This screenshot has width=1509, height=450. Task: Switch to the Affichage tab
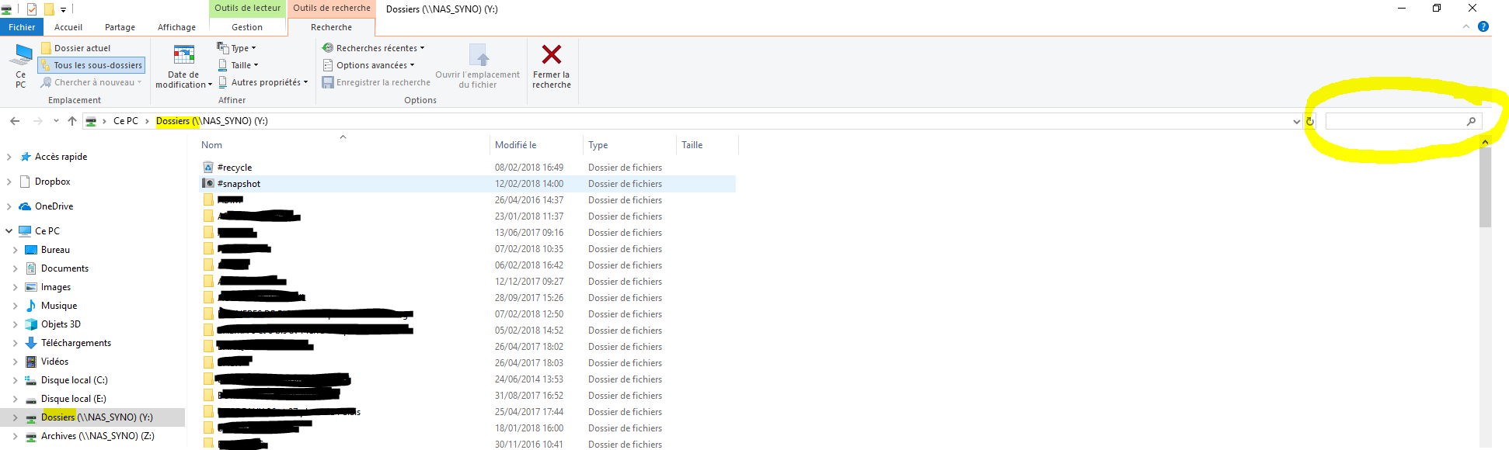(x=176, y=27)
